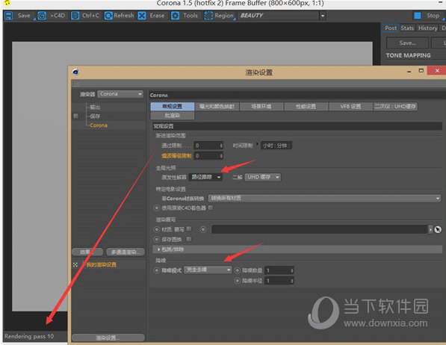The width and height of the screenshot is (446, 345).
Task: Open the 路径跟踪 primary solver dropdown
Action: coord(205,177)
